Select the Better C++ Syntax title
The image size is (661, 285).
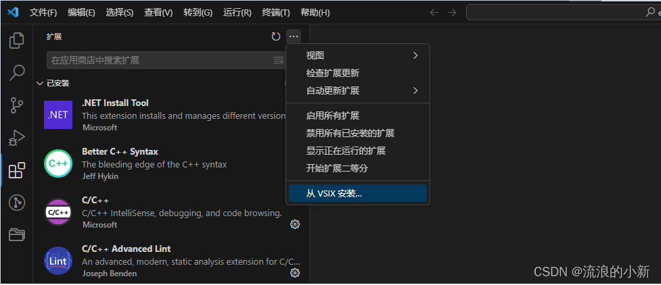(x=120, y=151)
